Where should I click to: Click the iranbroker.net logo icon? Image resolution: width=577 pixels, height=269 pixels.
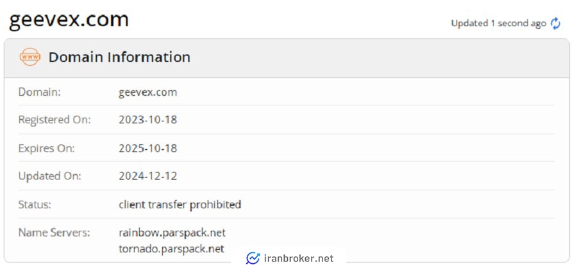click(x=253, y=258)
